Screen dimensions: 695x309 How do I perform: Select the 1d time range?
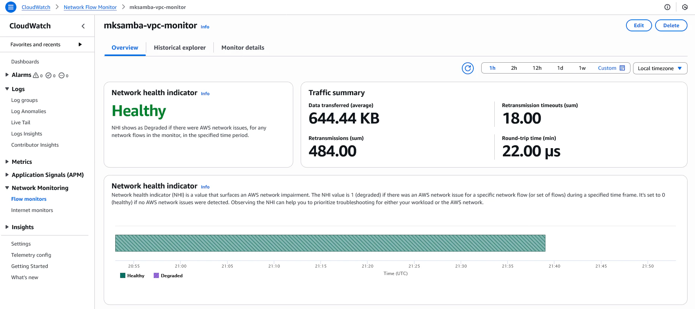pyautogui.click(x=560, y=68)
